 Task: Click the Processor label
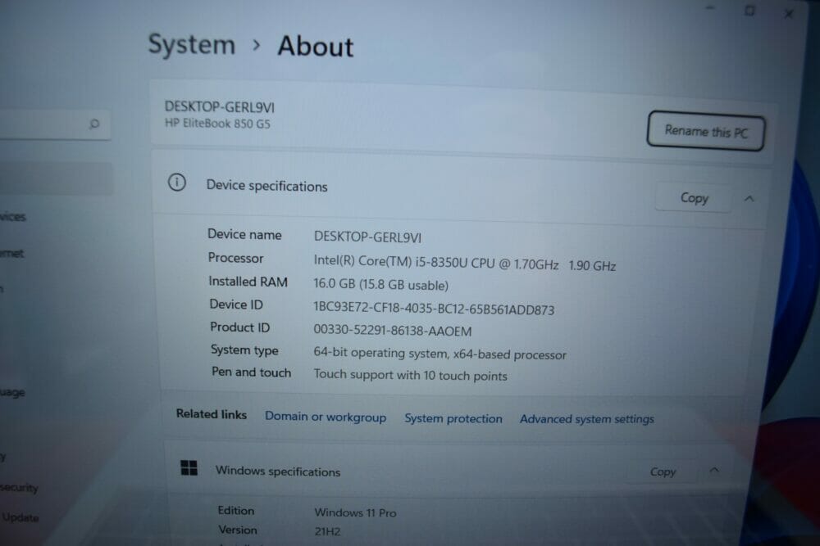pos(235,258)
